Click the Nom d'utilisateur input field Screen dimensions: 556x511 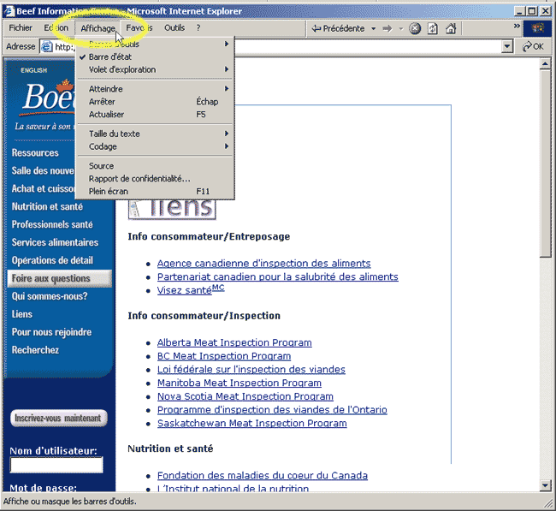click(x=56, y=465)
